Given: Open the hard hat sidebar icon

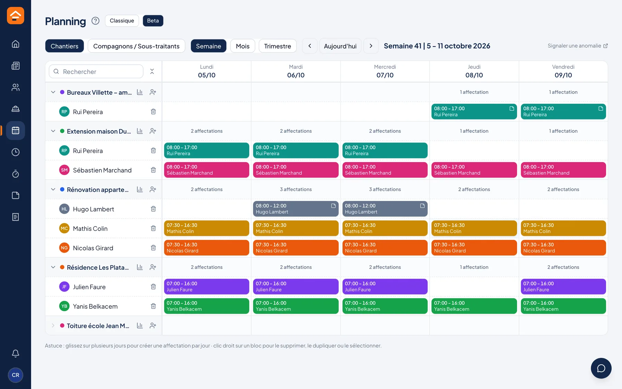Looking at the screenshot, I should [16, 109].
